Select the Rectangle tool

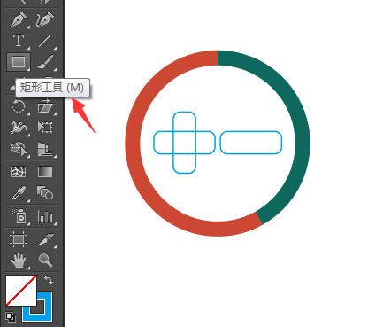pyautogui.click(x=19, y=62)
